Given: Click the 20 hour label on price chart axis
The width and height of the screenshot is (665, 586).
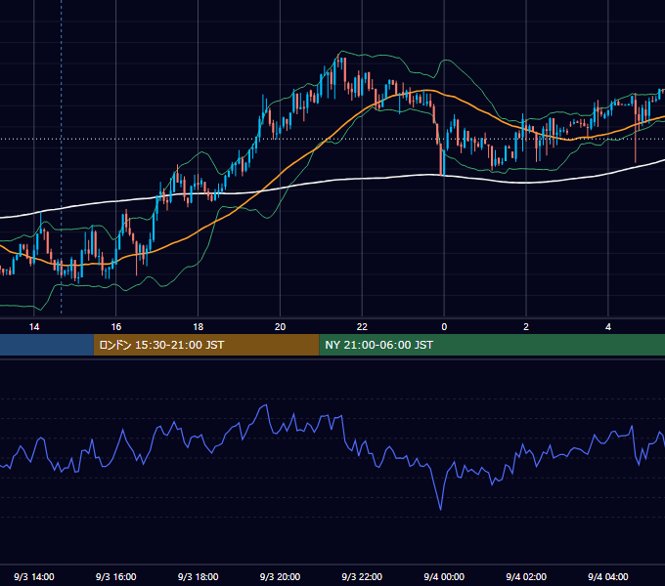Looking at the screenshot, I should click(280, 327).
